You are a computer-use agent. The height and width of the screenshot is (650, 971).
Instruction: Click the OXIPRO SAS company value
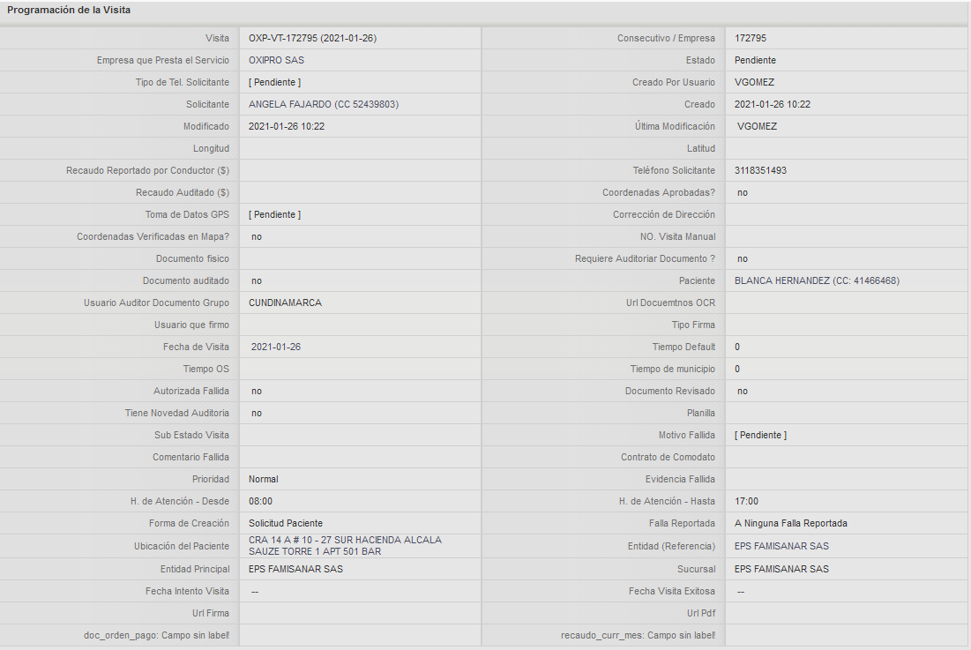pyautogui.click(x=276, y=61)
